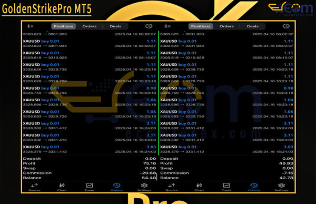316x204 pixels.
Task: Click the Balance value 42.78
Action: tap(286, 178)
